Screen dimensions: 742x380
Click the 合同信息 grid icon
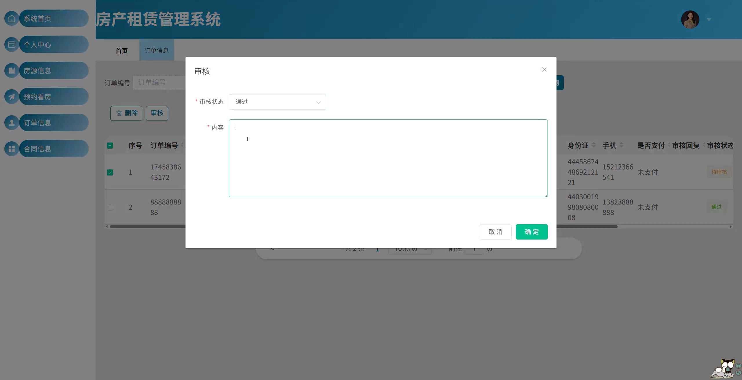[12, 149]
